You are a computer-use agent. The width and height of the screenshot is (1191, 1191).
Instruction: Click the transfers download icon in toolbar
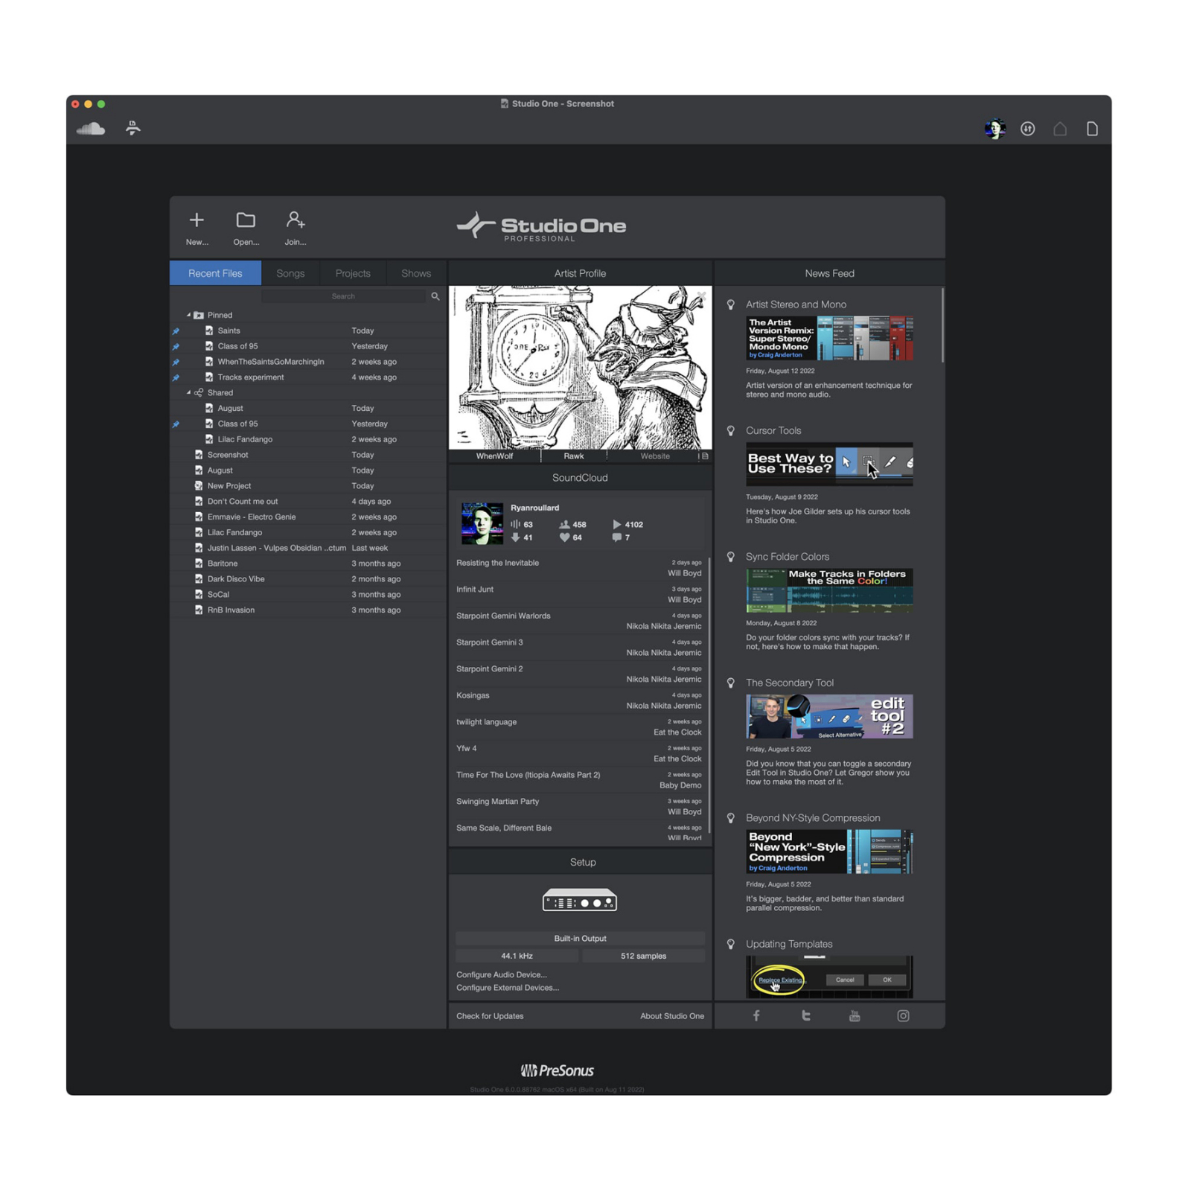(1027, 129)
